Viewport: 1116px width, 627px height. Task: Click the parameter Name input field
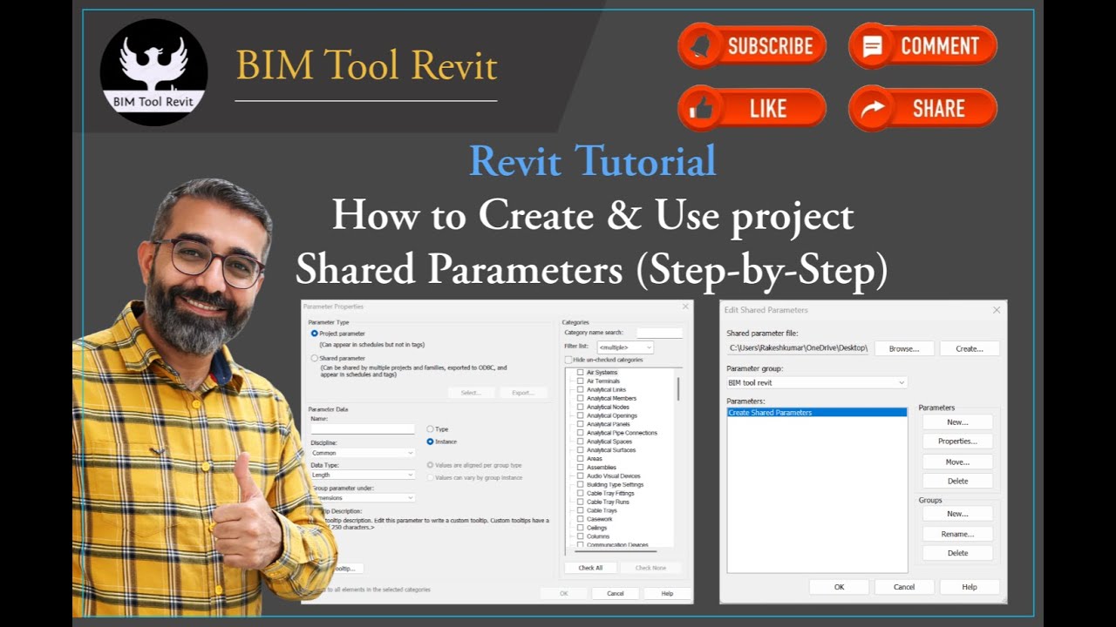[x=363, y=429]
